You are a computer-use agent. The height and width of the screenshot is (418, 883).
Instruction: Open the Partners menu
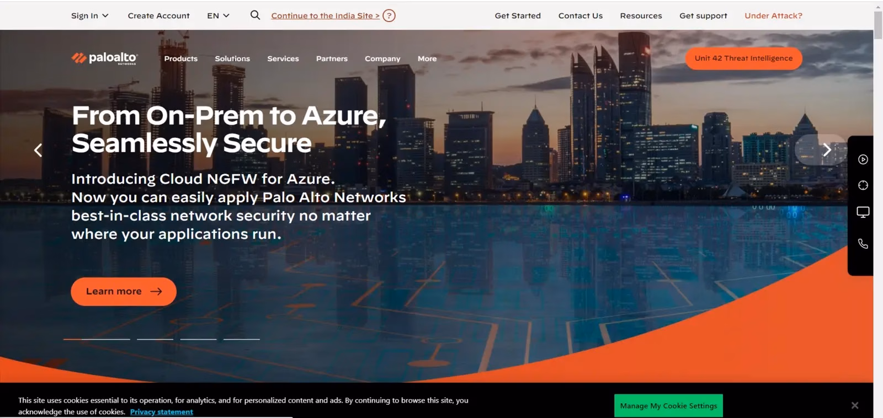pos(332,58)
